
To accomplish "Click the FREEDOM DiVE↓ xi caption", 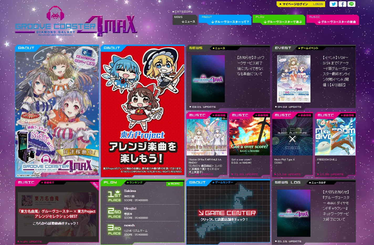I will 327,161.
